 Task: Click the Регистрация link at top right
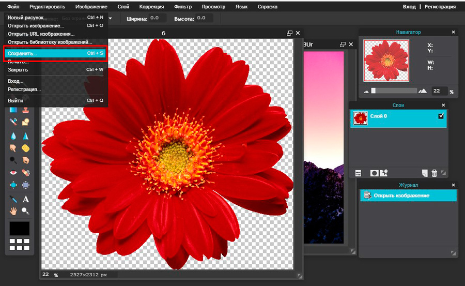(x=440, y=7)
